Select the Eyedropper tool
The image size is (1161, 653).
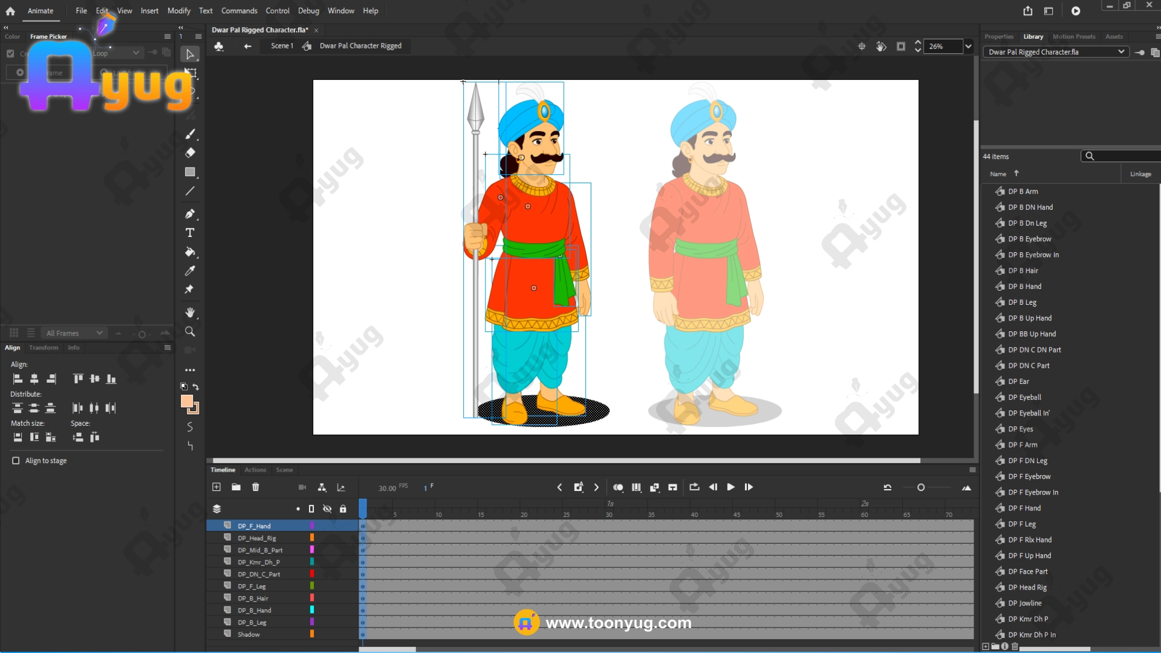(190, 271)
